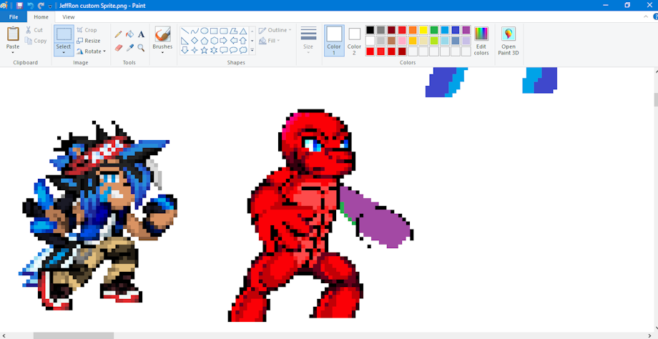
Task: Open the Edit colors dialog
Action: click(x=481, y=41)
